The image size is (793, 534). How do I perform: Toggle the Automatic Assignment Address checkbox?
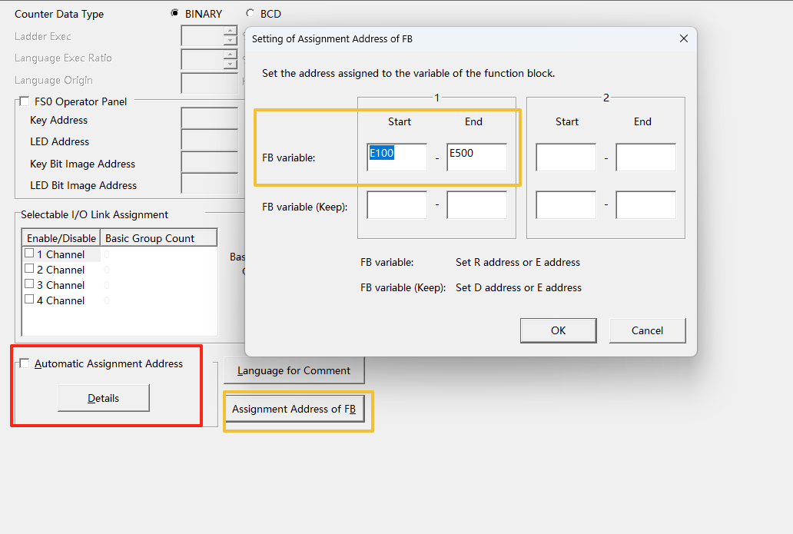[x=25, y=363]
